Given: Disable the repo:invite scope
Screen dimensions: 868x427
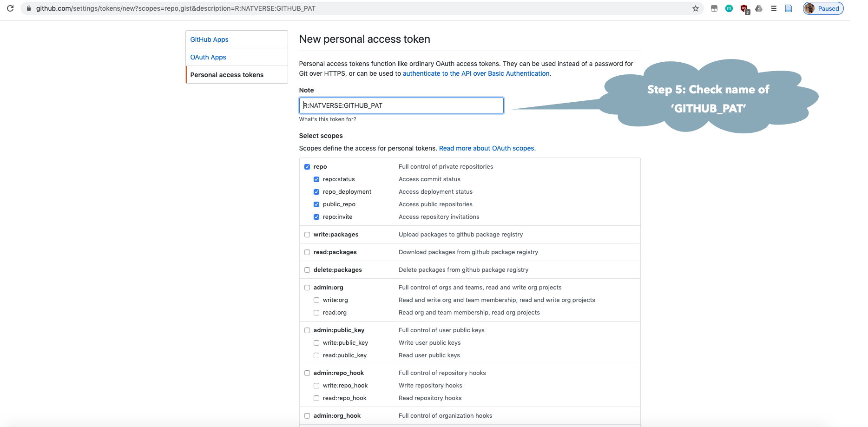Looking at the screenshot, I should tap(316, 217).
